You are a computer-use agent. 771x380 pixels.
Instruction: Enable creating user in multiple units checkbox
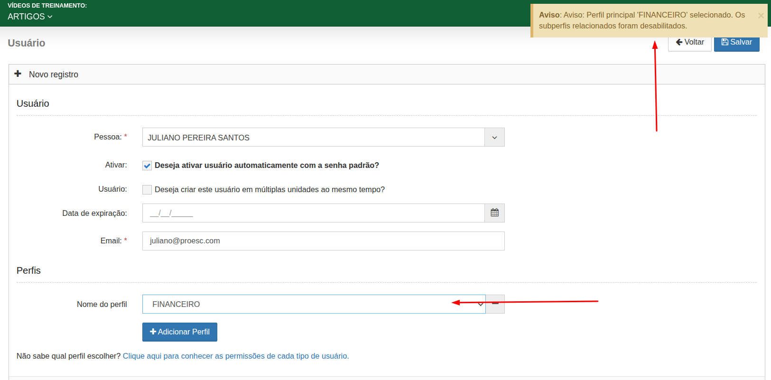[147, 190]
